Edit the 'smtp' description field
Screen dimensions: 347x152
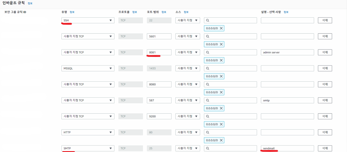(x=287, y=100)
